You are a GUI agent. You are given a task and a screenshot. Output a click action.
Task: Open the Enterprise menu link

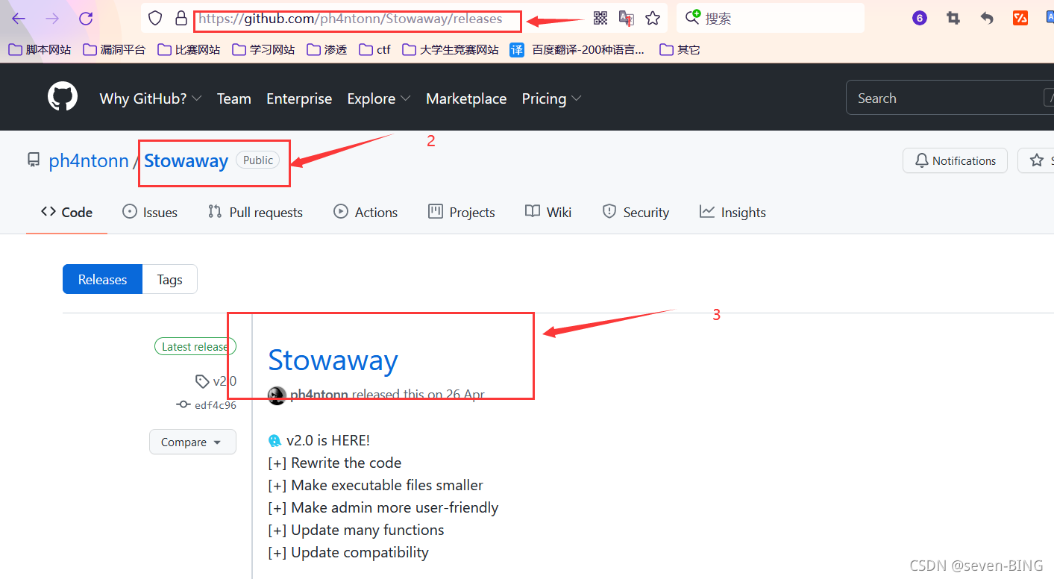299,98
